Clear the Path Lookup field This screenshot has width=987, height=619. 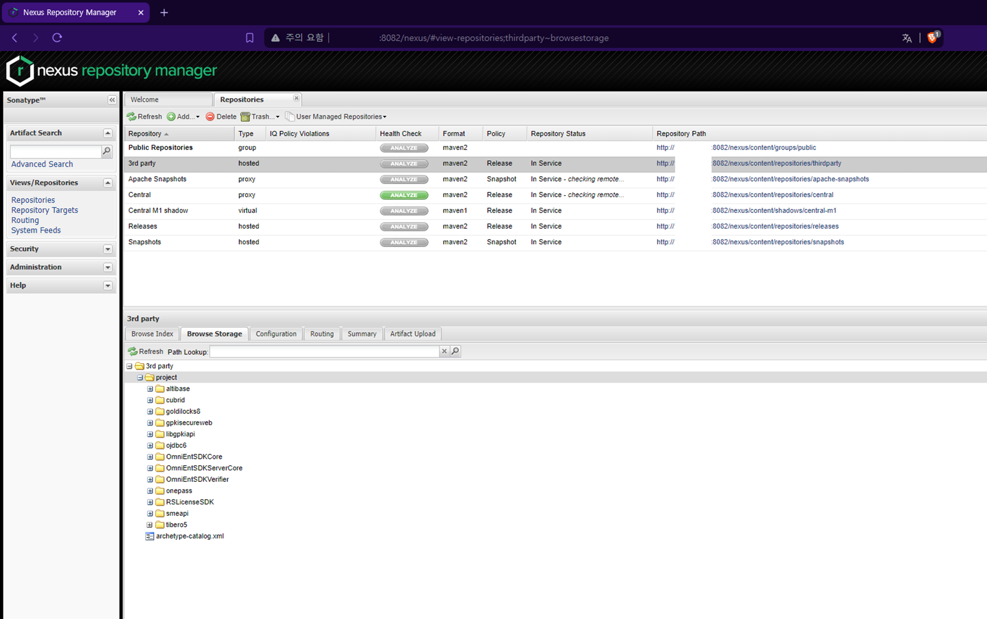[x=444, y=351]
